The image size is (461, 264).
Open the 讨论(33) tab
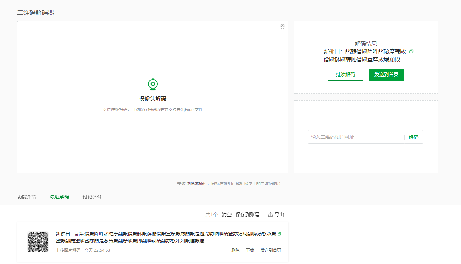coord(92,197)
